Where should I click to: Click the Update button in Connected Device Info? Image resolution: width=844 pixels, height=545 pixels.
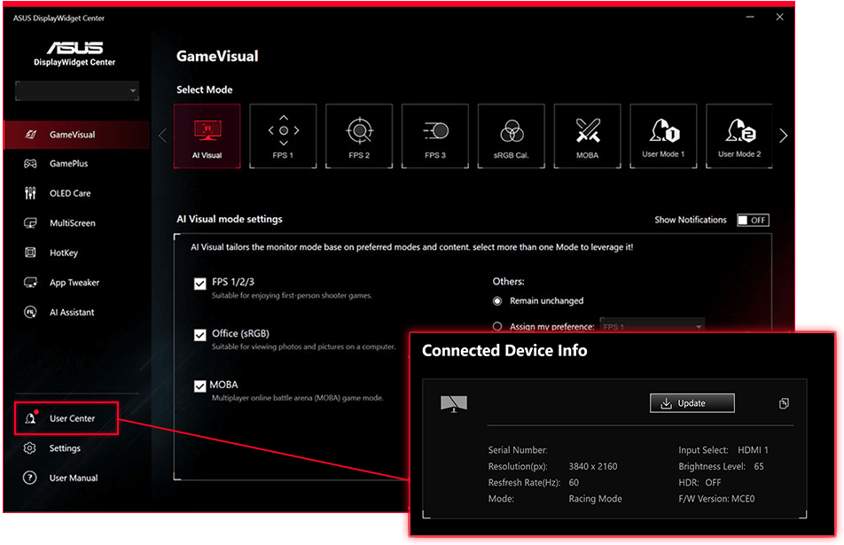tap(692, 403)
